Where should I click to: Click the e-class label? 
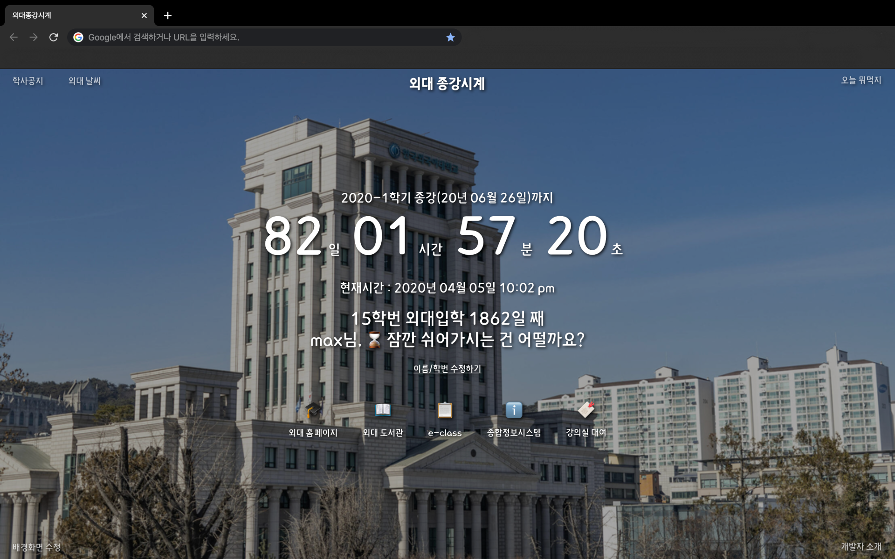click(445, 433)
